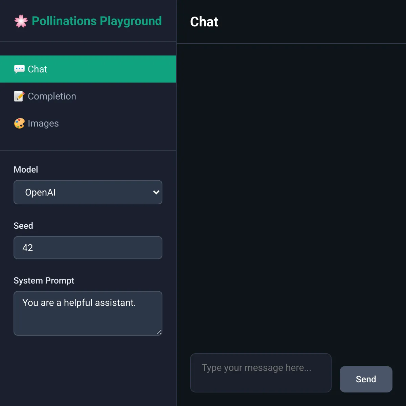This screenshot has width=406, height=406.
Task: Go to the Images section
Action: click(88, 123)
